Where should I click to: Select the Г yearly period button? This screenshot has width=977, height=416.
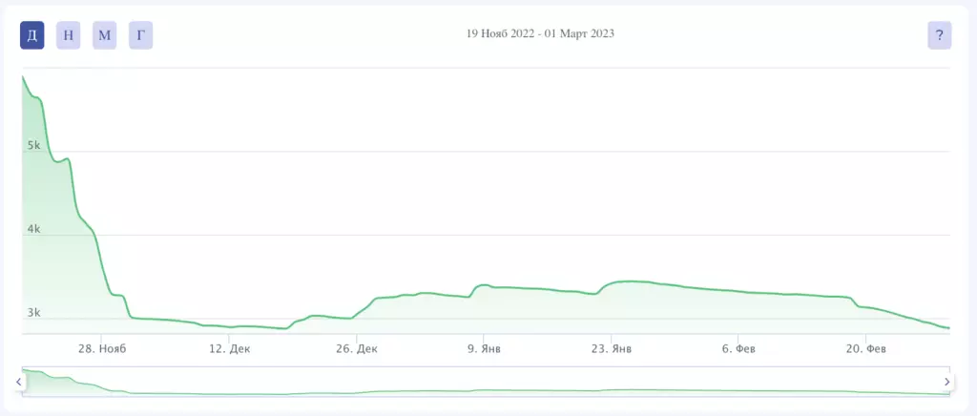pyautogui.click(x=141, y=35)
